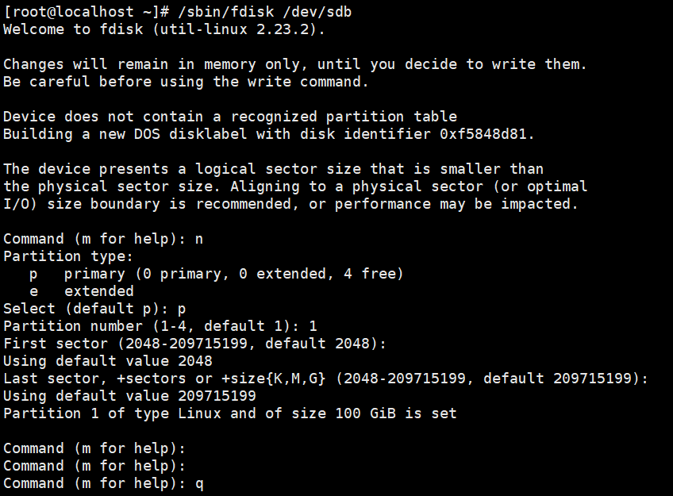Click 'p' entered at Select prompt
Image resolution: width=673 pixels, height=496 pixels.
(x=182, y=310)
